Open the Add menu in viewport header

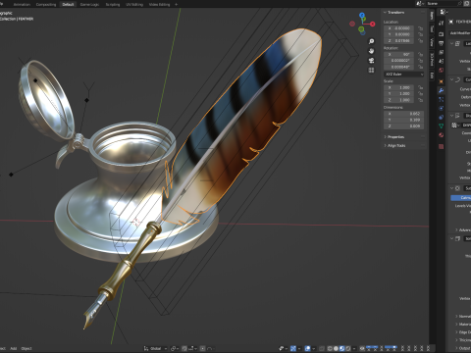pos(14,348)
